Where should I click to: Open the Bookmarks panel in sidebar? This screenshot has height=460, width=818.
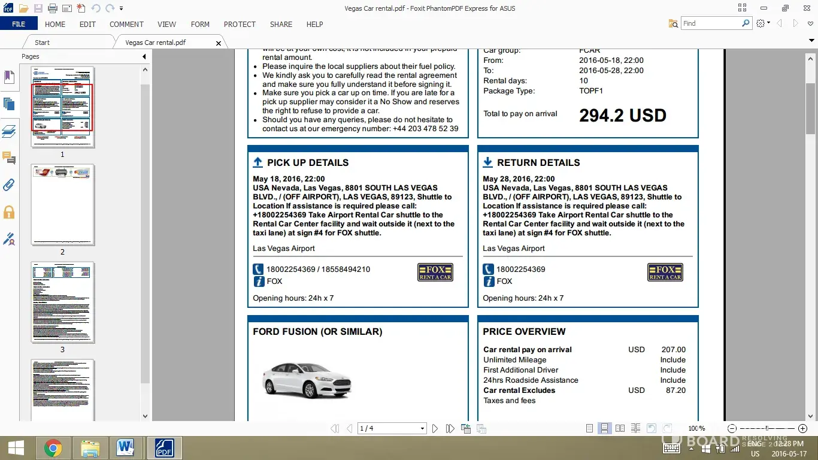coord(9,77)
